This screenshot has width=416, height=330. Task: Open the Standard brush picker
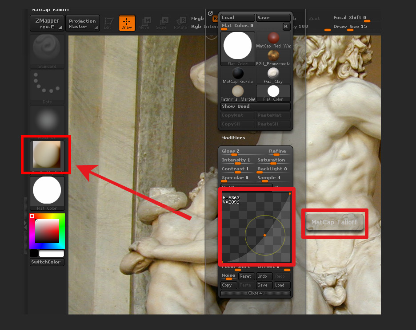coord(47,51)
